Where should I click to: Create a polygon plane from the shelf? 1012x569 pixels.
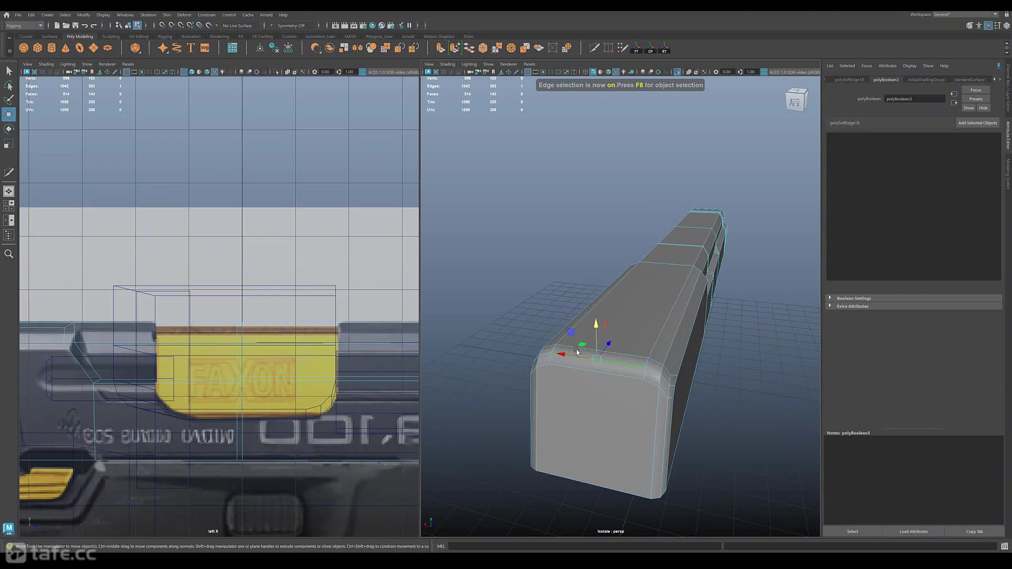[93, 48]
